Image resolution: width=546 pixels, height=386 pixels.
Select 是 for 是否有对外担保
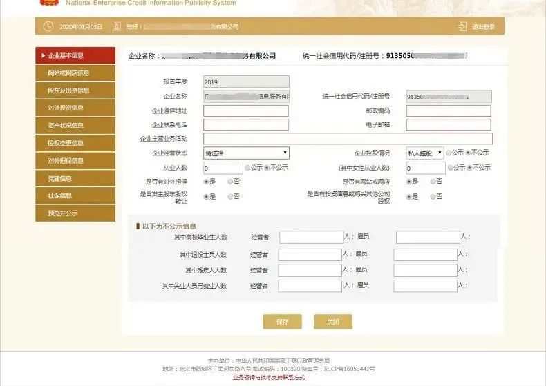[x=206, y=182]
